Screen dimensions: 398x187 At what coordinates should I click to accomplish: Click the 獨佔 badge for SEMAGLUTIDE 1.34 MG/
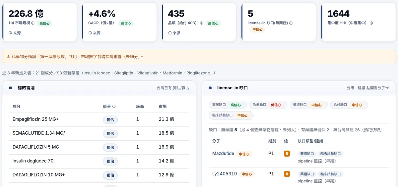click(110, 133)
